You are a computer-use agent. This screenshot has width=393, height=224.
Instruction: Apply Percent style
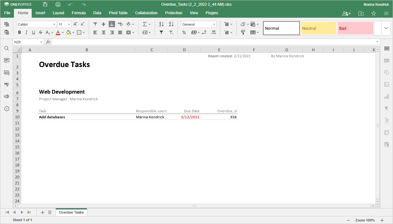click(184, 32)
